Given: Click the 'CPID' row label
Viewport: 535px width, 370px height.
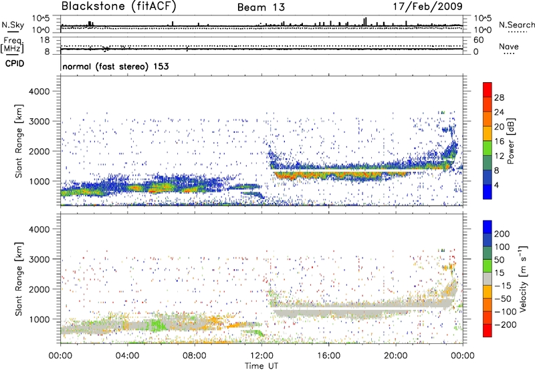Looking at the screenshot, I should [x=15, y=63].
